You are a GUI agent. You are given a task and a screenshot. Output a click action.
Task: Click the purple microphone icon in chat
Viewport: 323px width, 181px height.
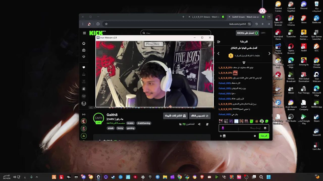coord(223,128)
